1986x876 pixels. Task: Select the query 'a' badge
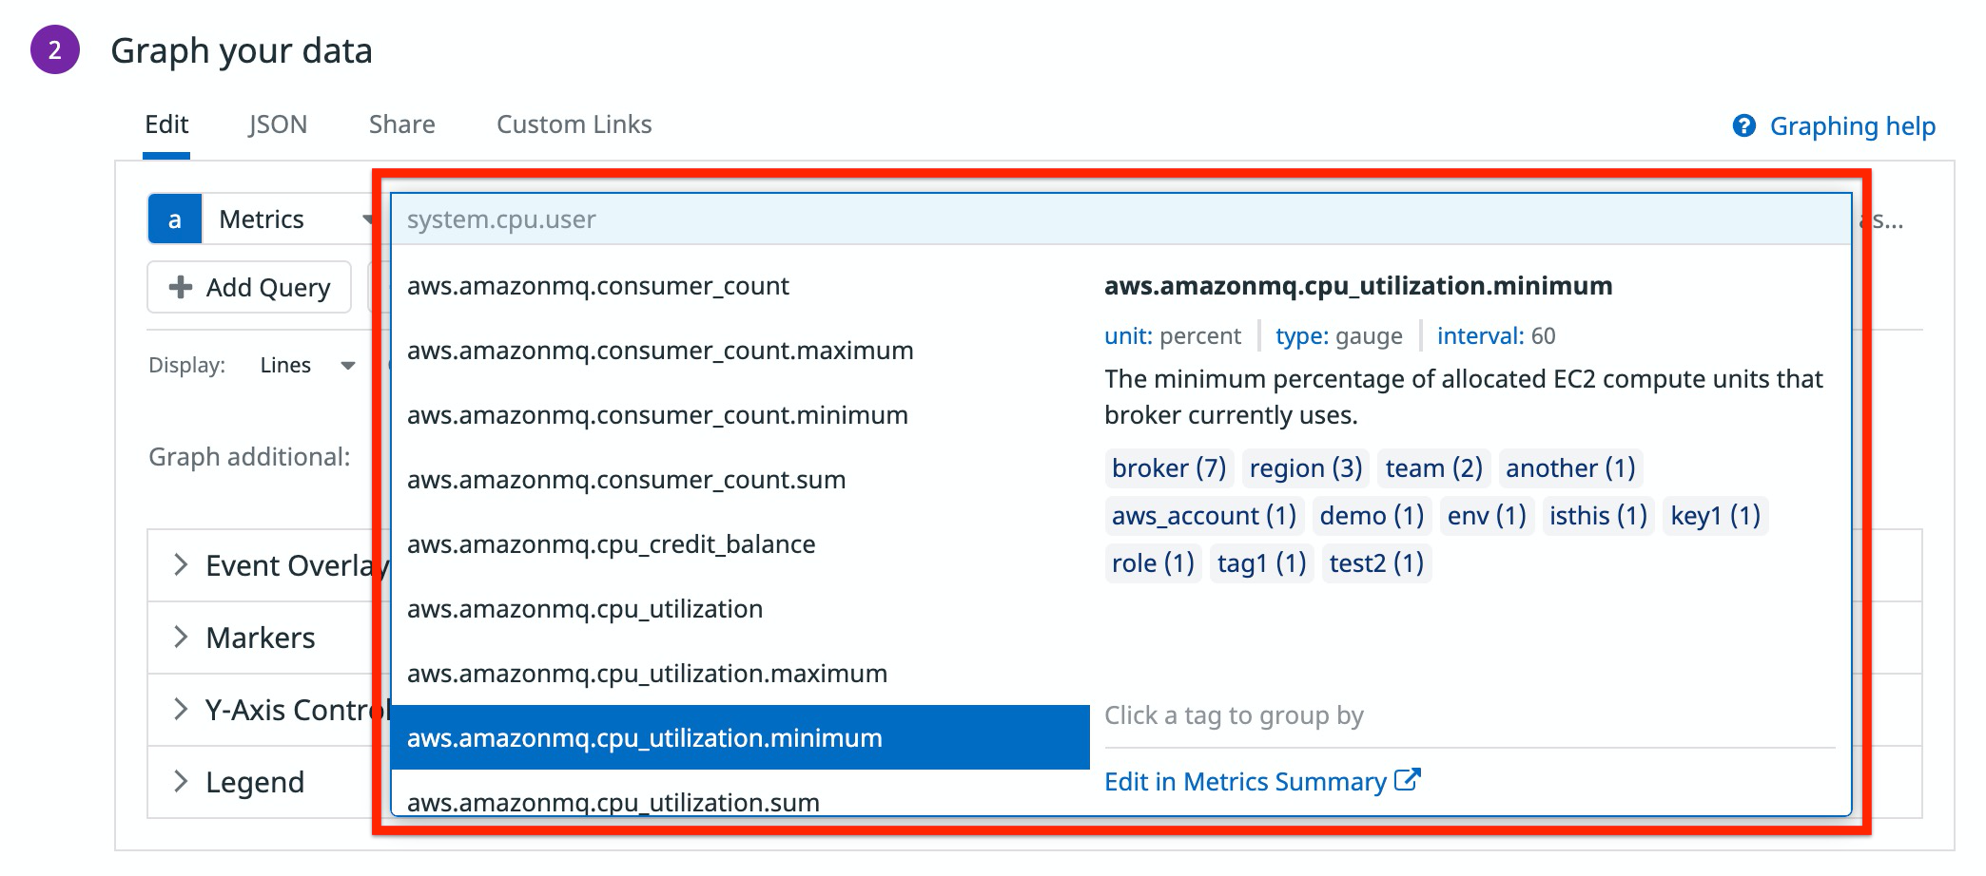pos(175,219)
